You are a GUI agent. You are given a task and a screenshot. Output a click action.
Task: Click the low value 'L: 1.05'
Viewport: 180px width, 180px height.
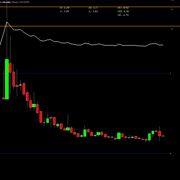(93, 12)
